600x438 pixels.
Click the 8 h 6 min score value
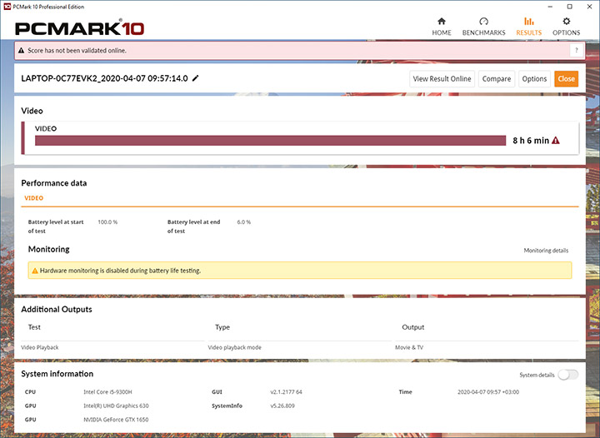point(531,140)
